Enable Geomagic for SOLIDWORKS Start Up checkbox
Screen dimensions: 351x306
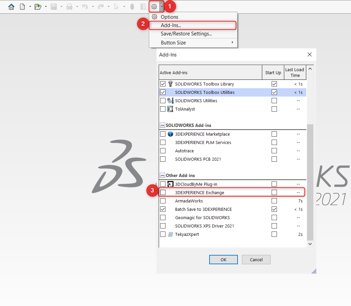(274, 217)
